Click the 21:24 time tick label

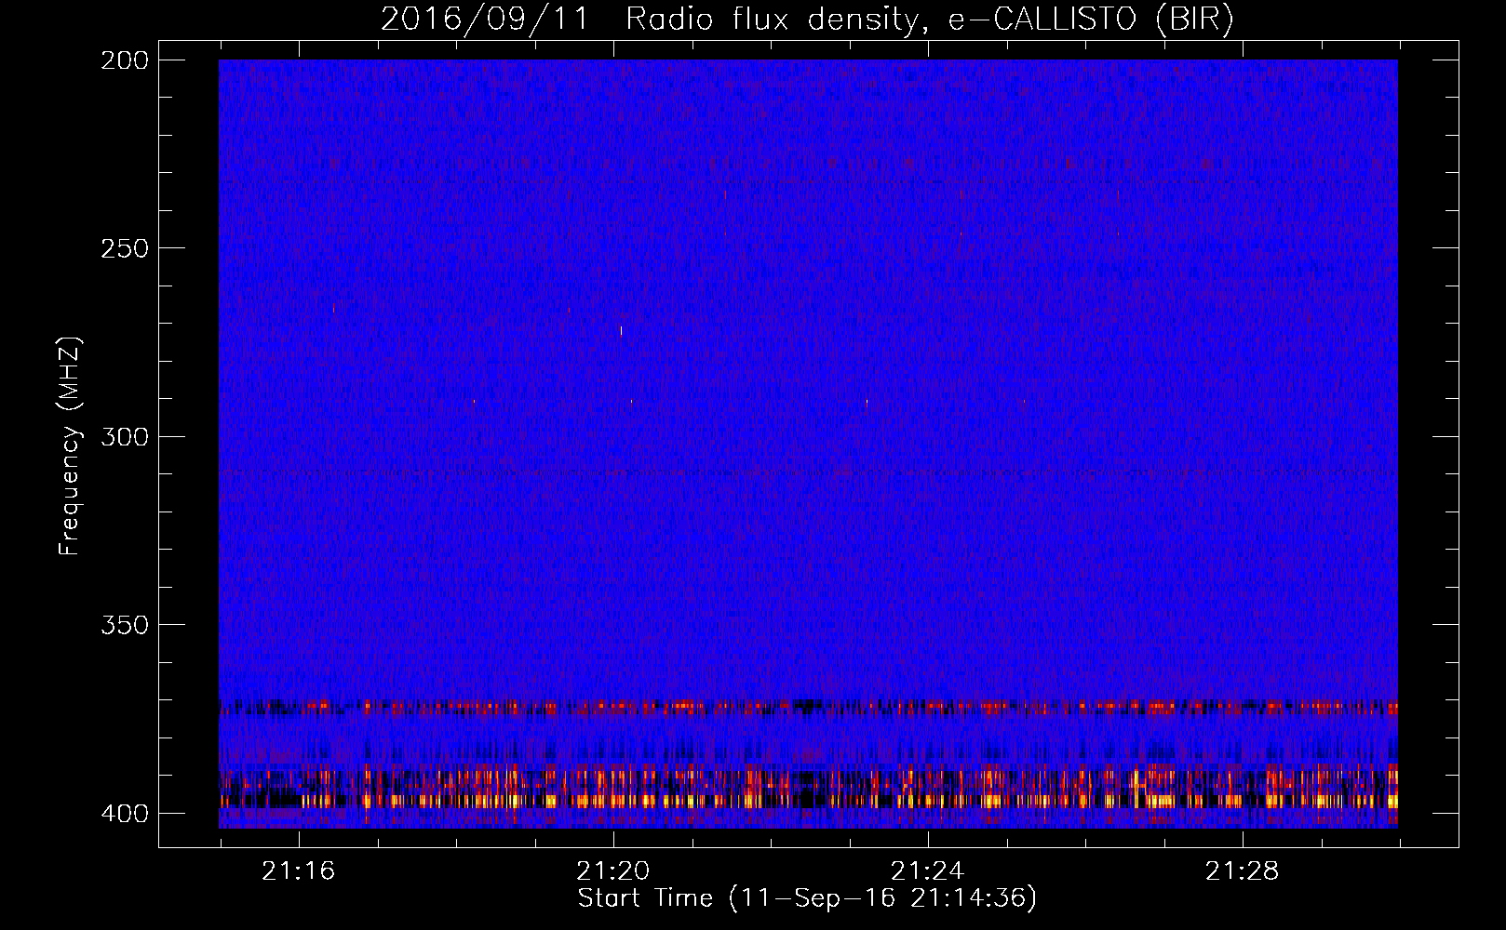(927, 871)
